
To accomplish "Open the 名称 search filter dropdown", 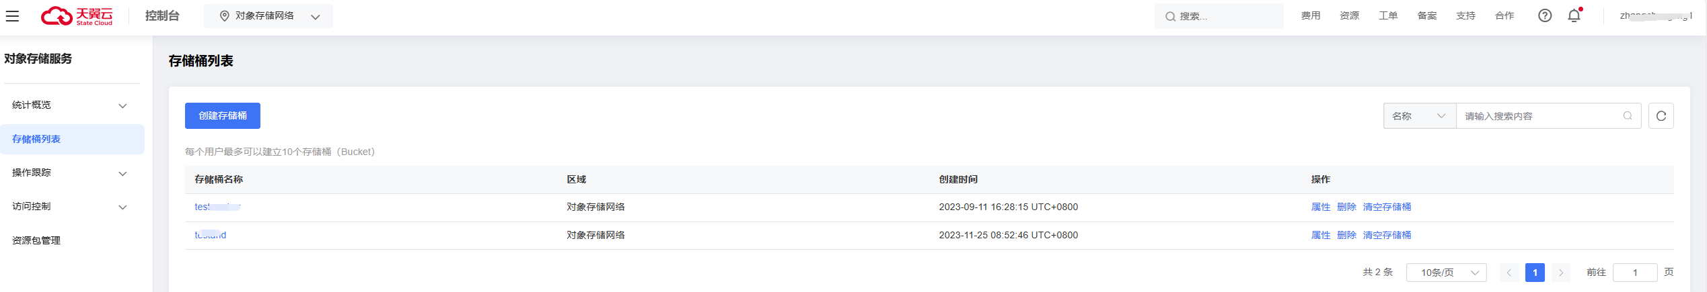I will 1419,116.
